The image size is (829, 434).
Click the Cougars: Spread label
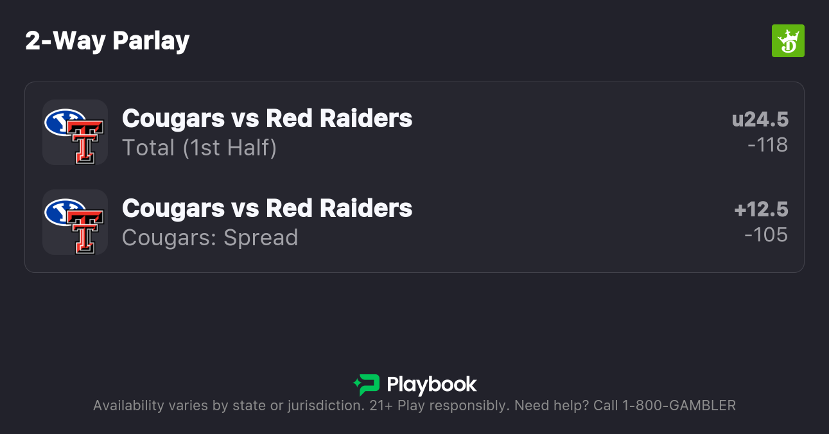pos(210,238)
